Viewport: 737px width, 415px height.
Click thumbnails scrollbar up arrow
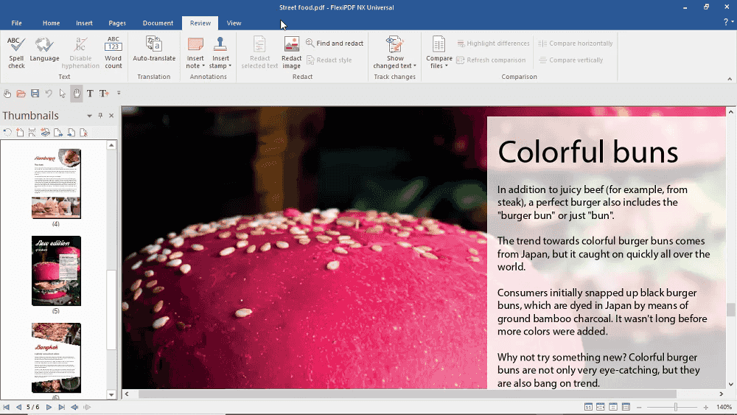coord(111,145)
